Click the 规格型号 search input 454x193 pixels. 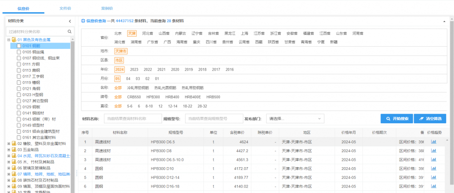coord(214,118)
